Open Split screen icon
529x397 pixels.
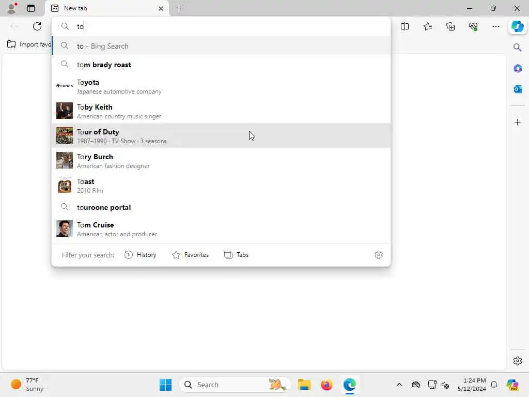coord(404,26)
